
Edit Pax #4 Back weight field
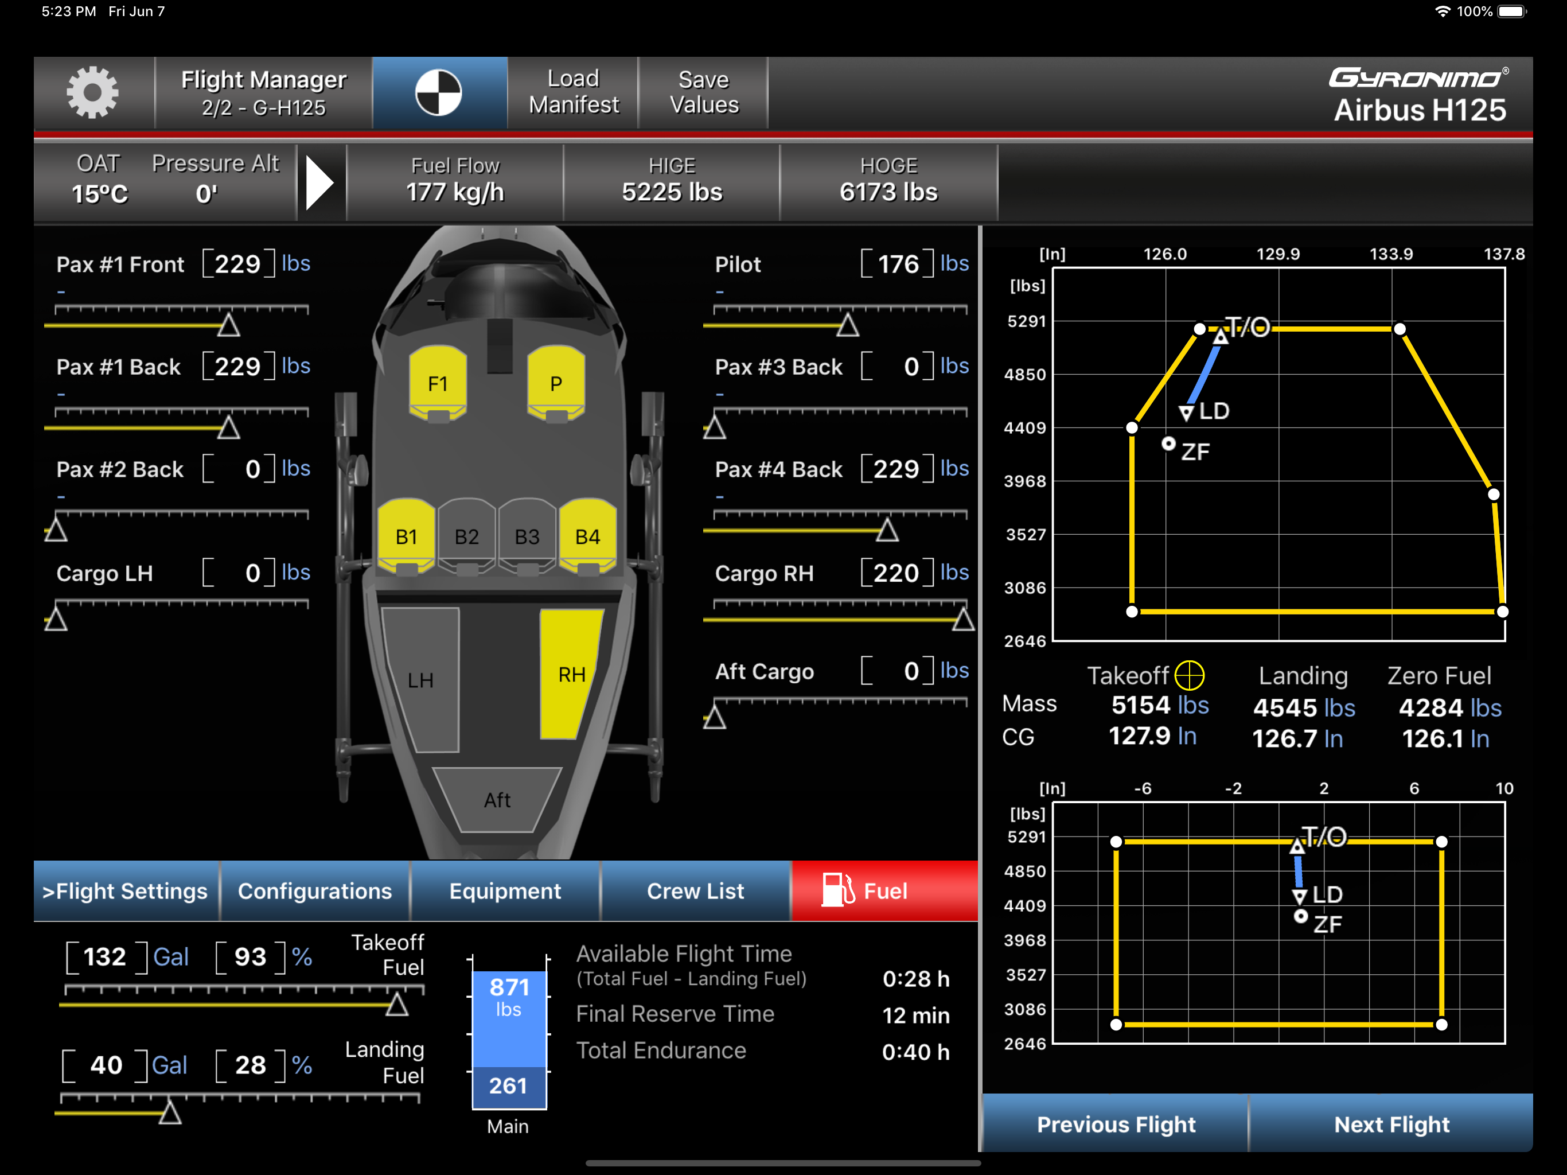pos(898,469)
